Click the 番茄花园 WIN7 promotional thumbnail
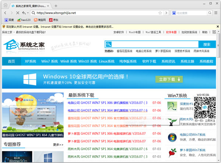This screenshot has width=221, height=163. click(x=33, y=112)
